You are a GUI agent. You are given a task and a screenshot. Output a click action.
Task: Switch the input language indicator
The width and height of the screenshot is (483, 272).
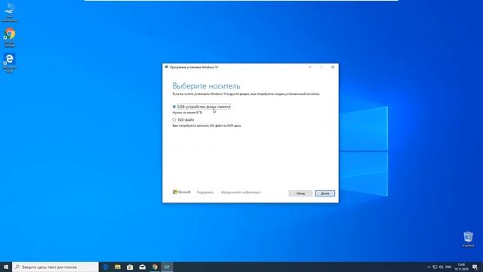point(448,267)
